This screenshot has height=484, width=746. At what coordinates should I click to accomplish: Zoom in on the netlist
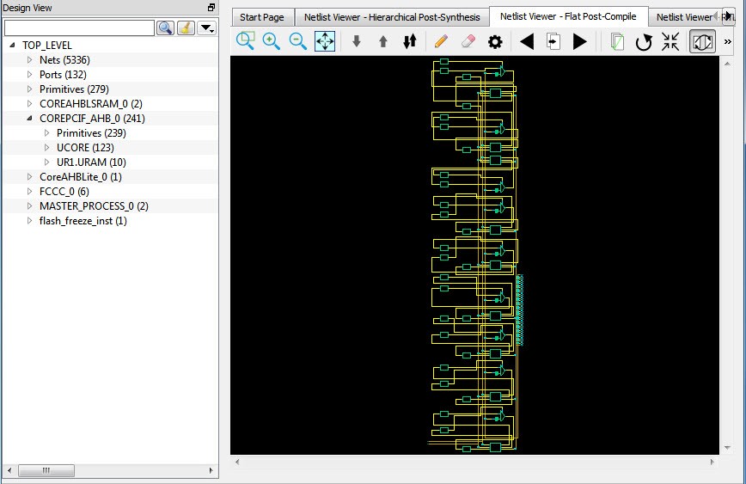click(272, 41)
